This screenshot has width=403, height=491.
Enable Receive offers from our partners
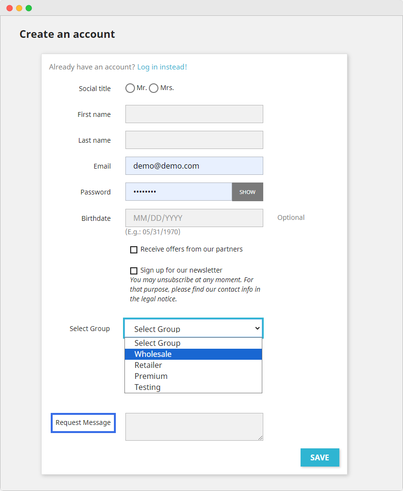[134, 250]
